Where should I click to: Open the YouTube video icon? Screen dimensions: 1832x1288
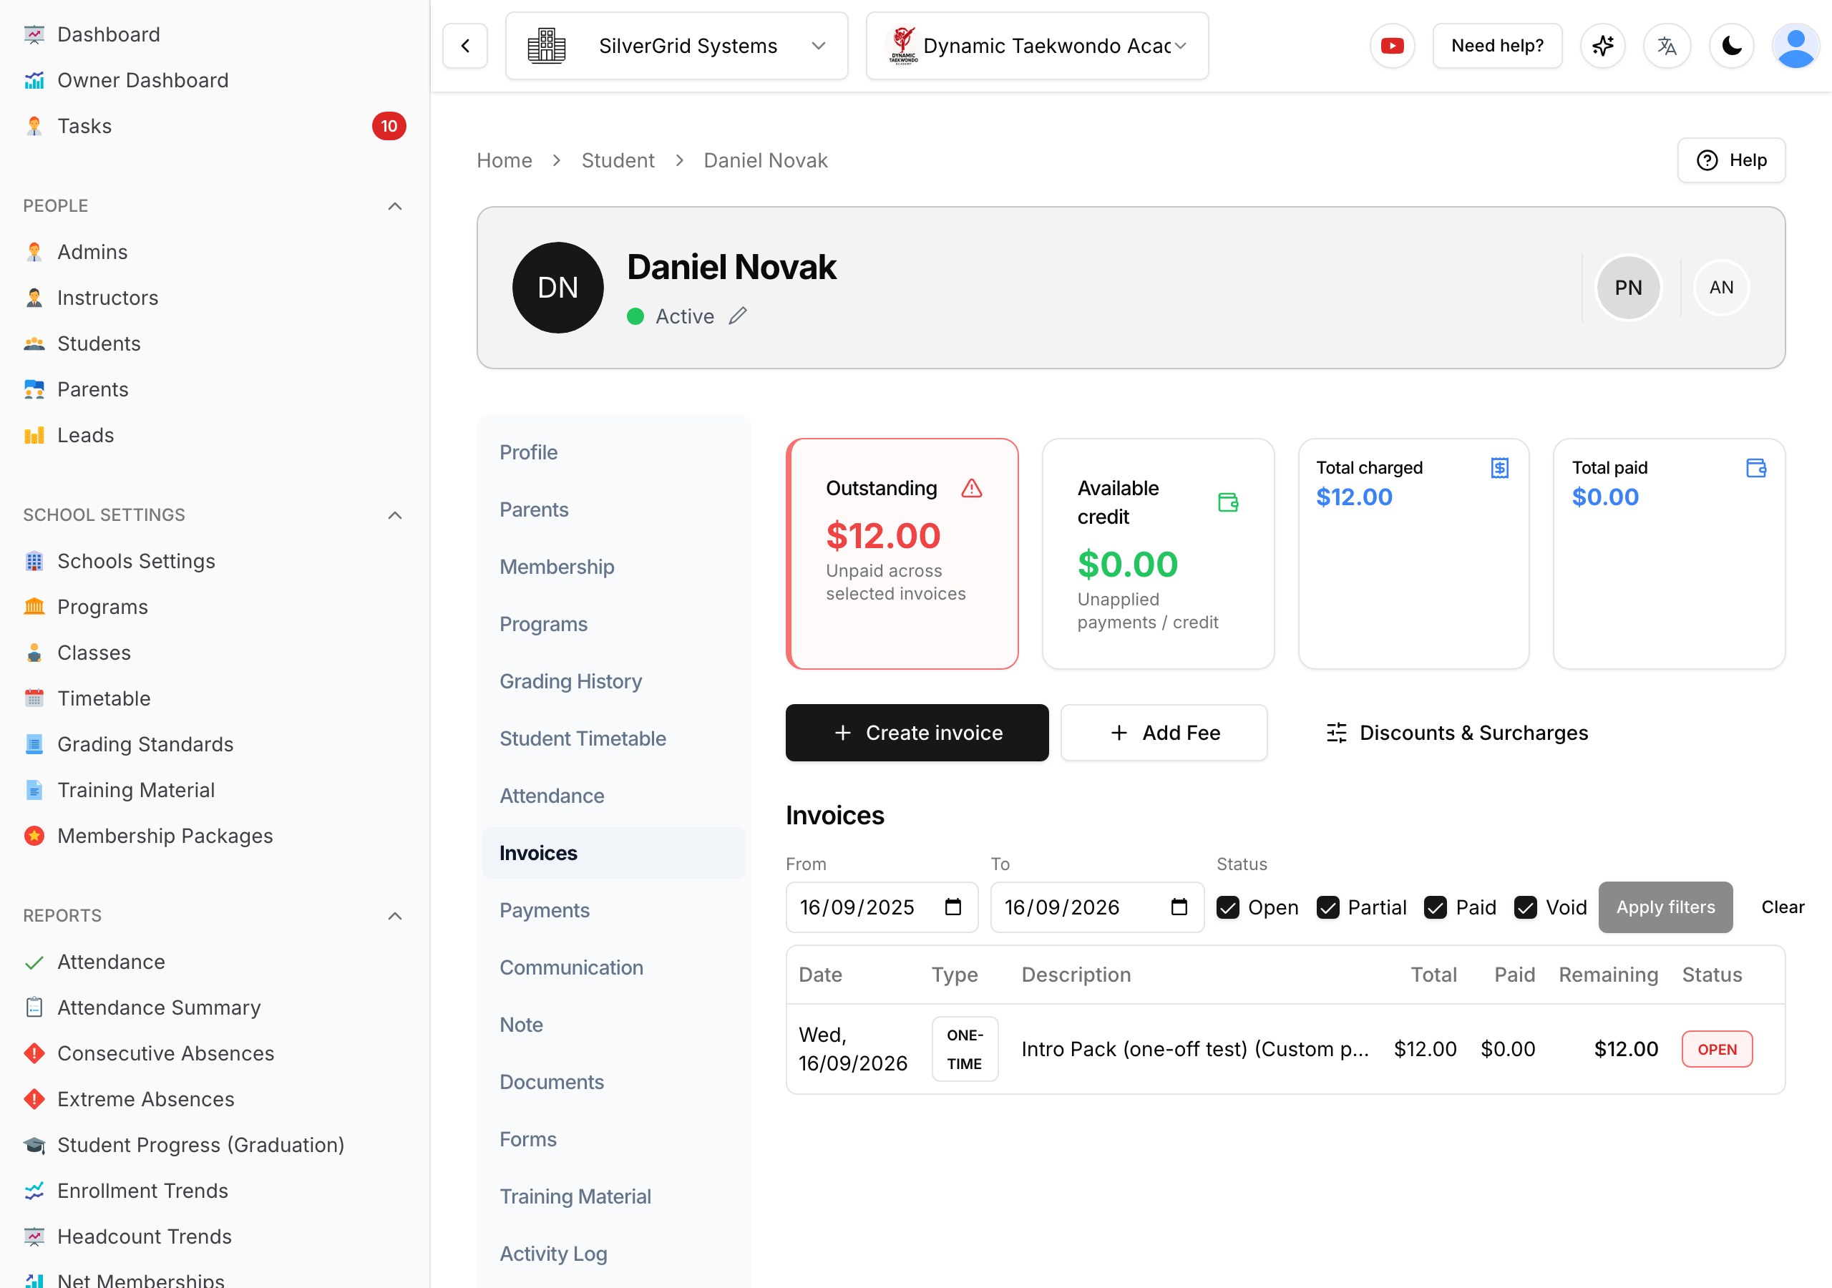1392,46
